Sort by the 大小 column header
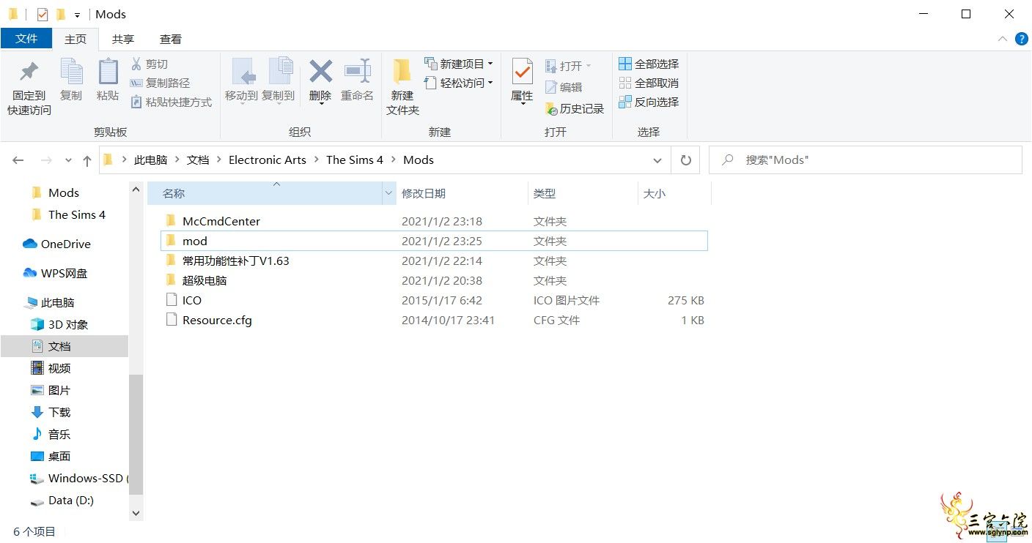Image resolution: width=1032 pixels, height=543 pixels. point(654,193)
